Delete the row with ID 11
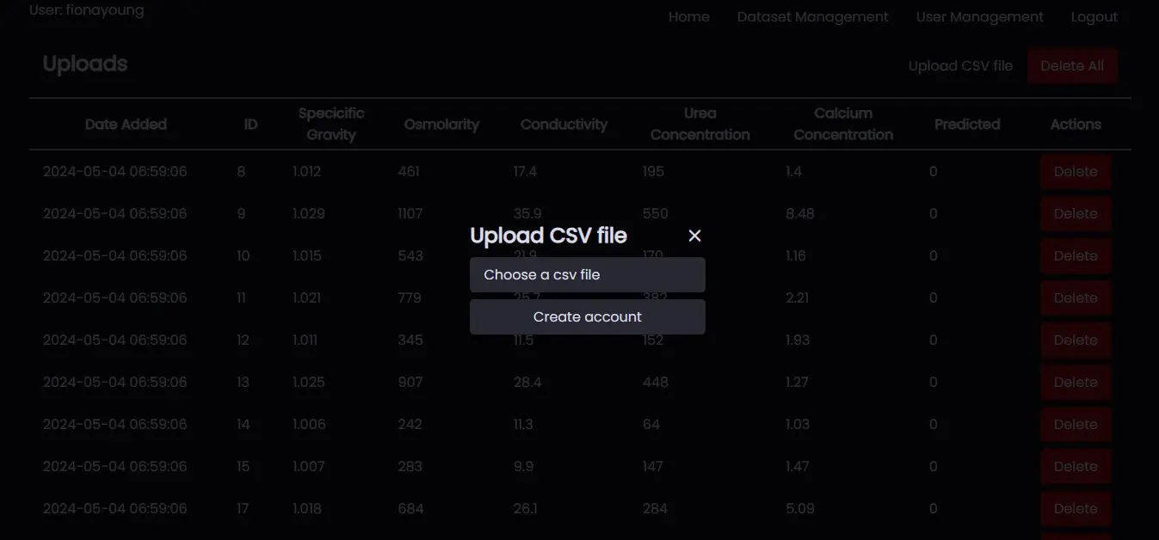1159x540 pixels. click(1075, 298)
